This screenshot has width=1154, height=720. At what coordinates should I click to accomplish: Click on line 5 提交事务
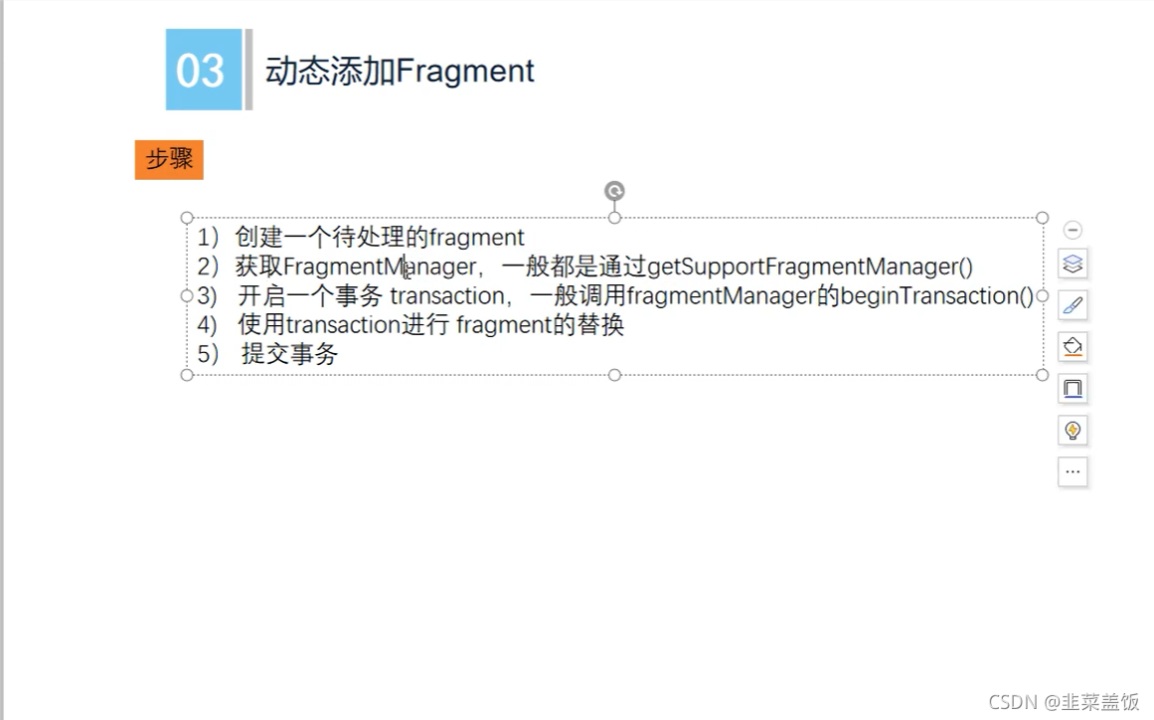[289, 354]
